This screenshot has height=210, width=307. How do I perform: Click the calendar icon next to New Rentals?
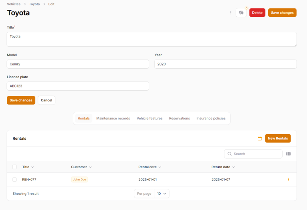(x=260, y=139)
